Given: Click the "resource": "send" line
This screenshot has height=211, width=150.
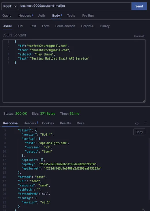Looking at the screenshot, I should (x=34, y=185).
